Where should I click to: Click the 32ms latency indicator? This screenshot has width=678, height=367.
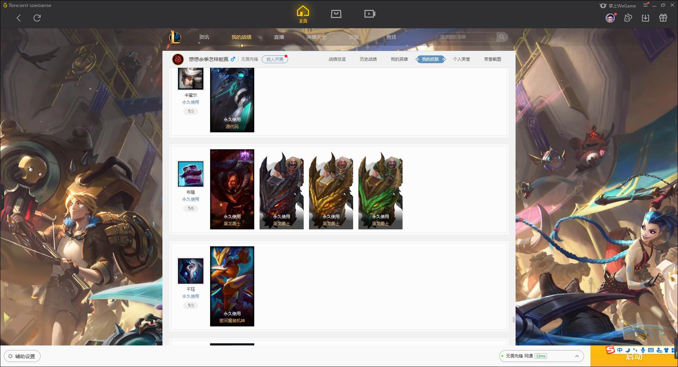(541, 356)
